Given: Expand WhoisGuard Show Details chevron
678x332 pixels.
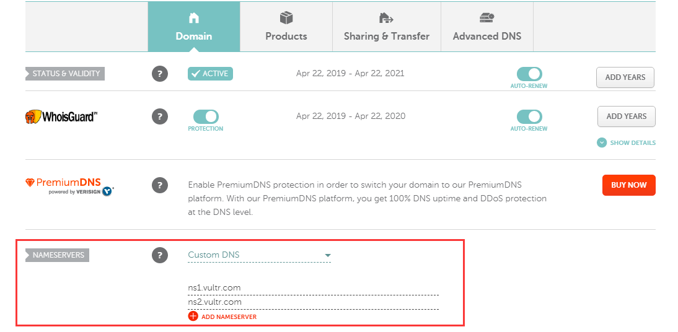Looking at the screenshot, I should [602, 142].
